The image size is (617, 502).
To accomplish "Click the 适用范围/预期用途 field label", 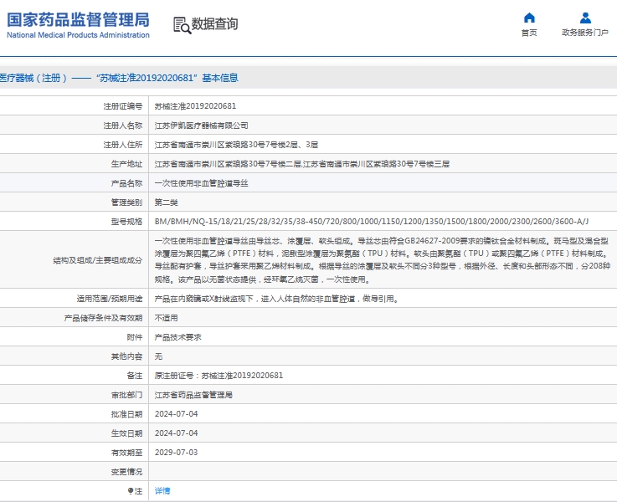I will pyautogui.click(x=110, y=299).
